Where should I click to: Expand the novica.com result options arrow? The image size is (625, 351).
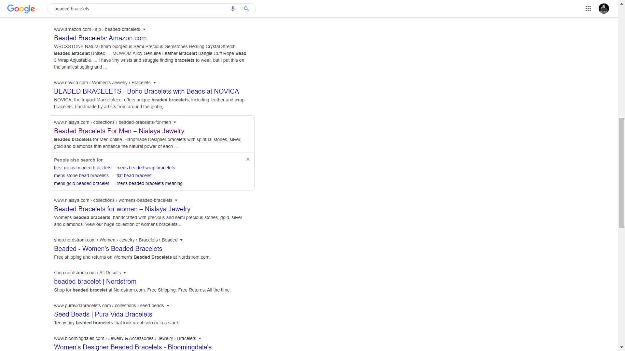pyautogui.click(x=155, y=83)
